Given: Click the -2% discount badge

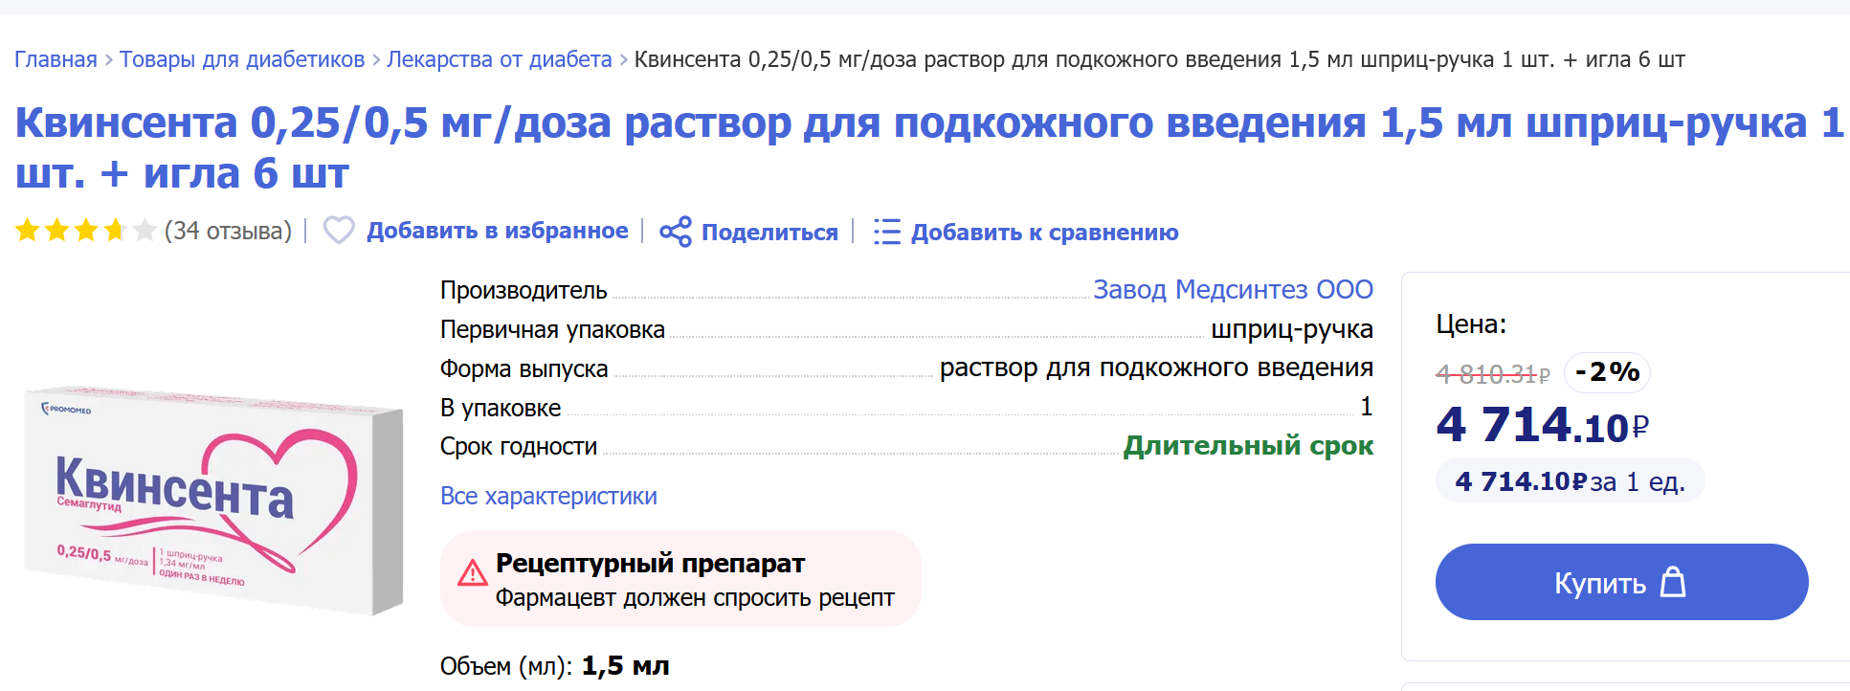Looking at the screenshot, I should coord(1607,371).
